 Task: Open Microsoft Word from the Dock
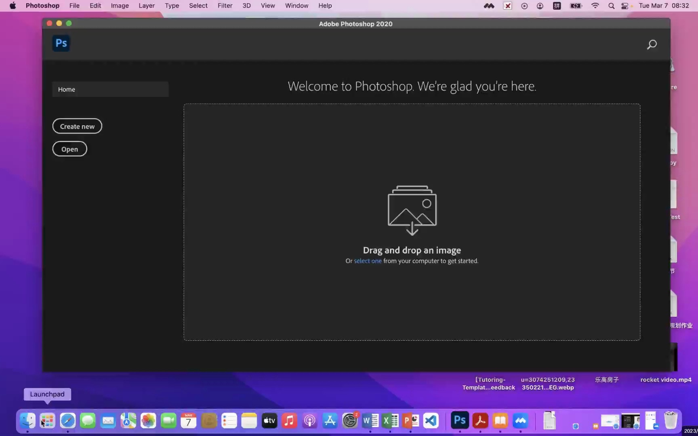[x=370, y=421]
